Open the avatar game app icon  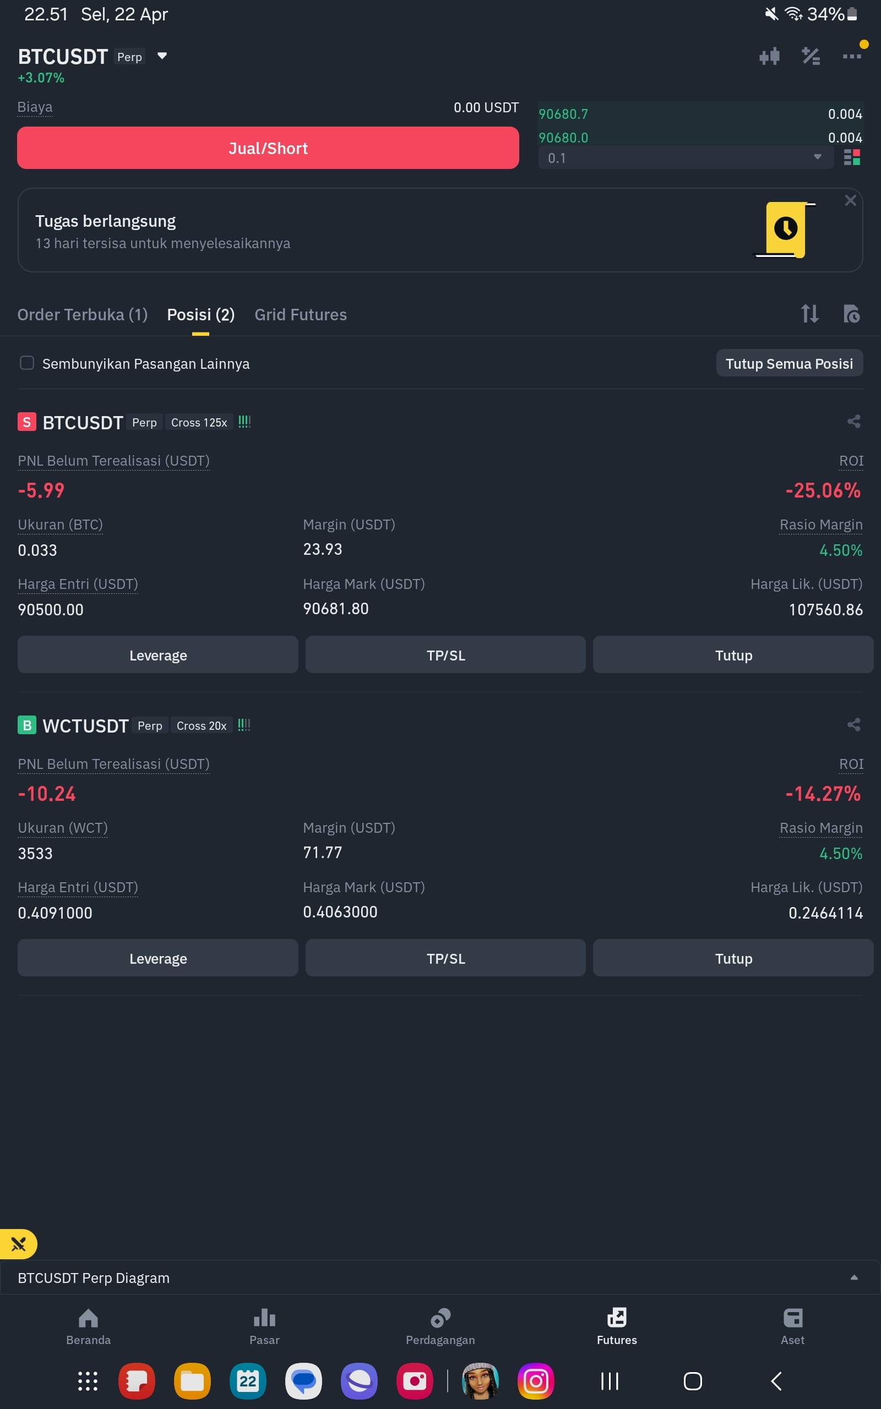[x=480, y=1381]
